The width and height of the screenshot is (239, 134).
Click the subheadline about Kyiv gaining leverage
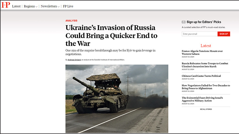click(x=111, y=52)
